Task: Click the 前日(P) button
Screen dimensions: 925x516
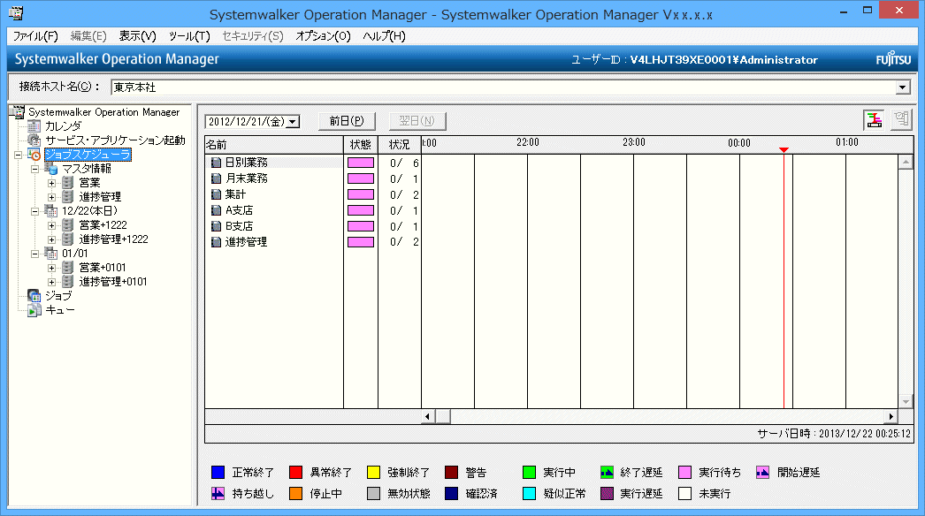Action: pos(347,121)
